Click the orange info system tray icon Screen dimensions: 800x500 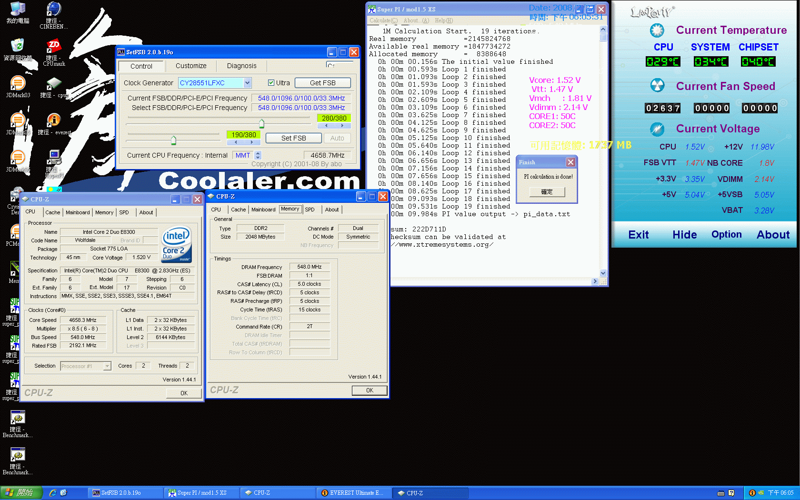pyautogui.click(x=752, y=493)
